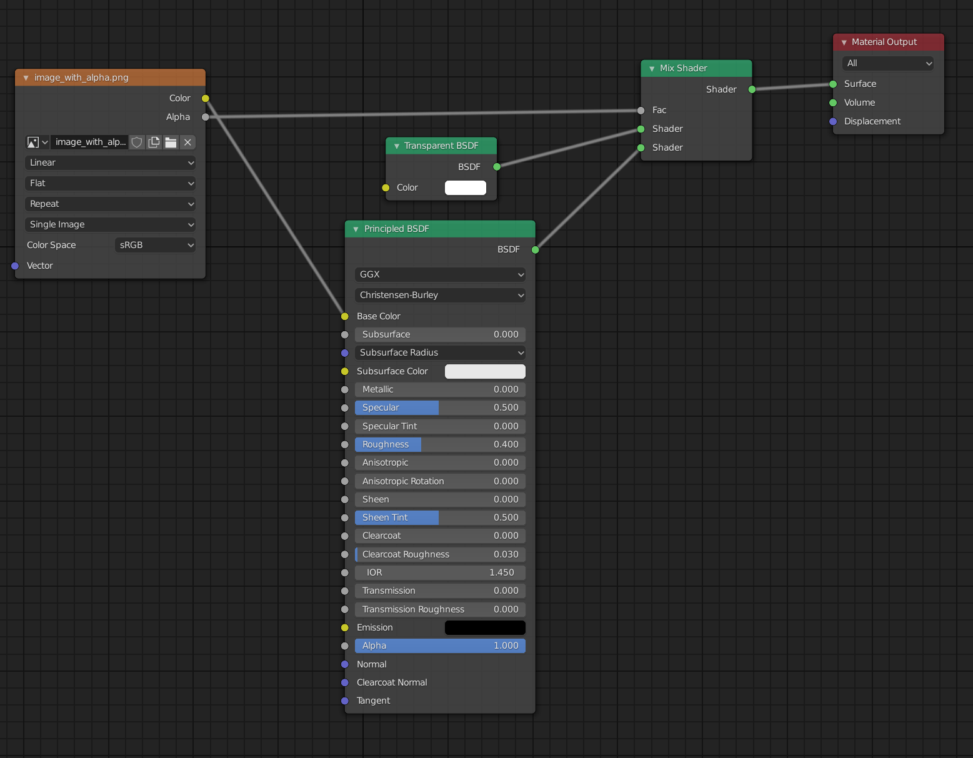Collapse the Transparent BSDF node

[x=396, y=146]
